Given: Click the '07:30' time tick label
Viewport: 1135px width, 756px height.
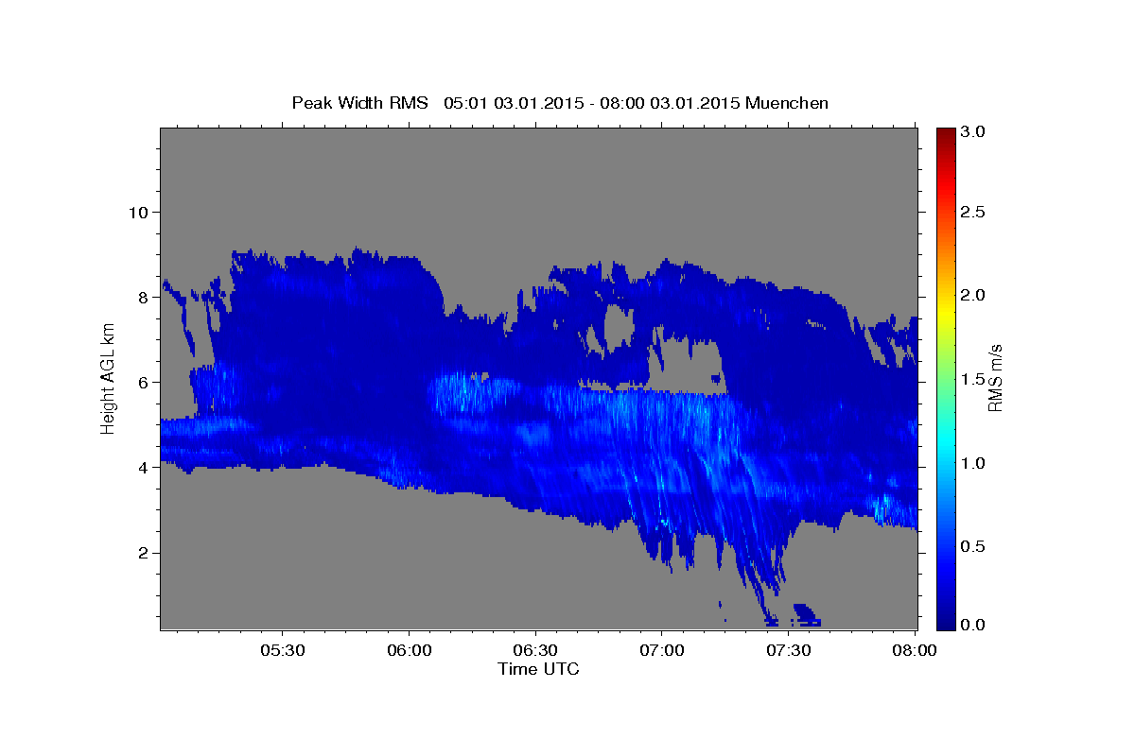Looking at the screenshot, I should pyautogui.click(x=787, y=650).
